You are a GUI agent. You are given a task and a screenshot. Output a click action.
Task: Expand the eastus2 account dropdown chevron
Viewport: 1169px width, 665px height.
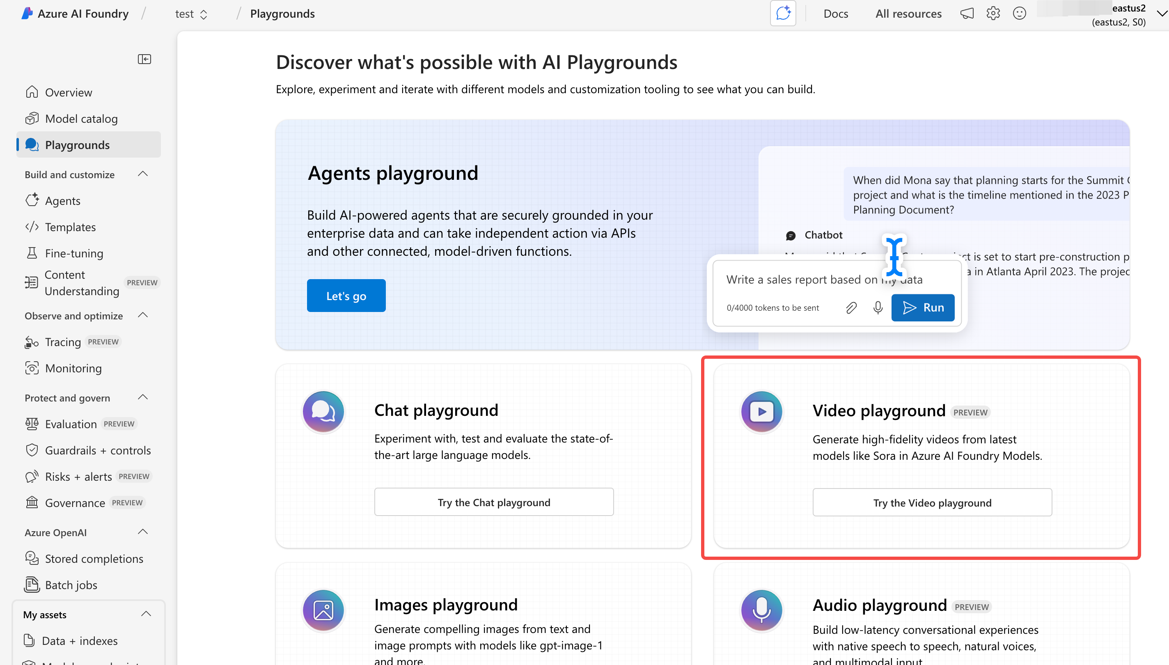pos(1161,14)
